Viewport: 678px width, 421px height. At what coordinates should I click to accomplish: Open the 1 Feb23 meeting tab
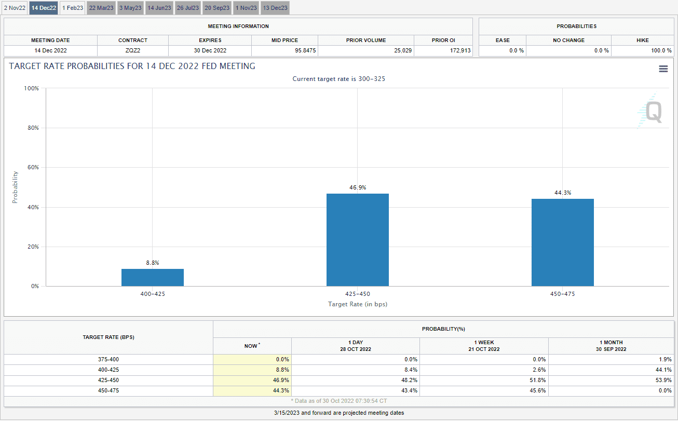(x=72, y=8)
